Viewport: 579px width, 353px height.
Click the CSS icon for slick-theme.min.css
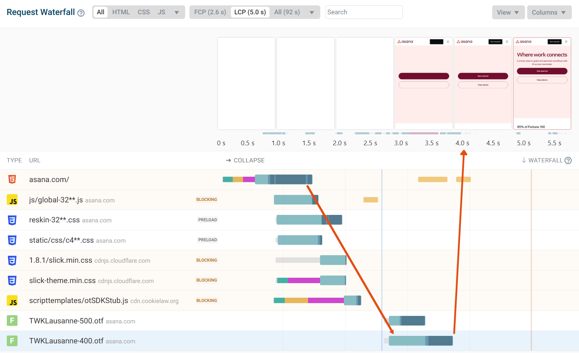(12, 281)
